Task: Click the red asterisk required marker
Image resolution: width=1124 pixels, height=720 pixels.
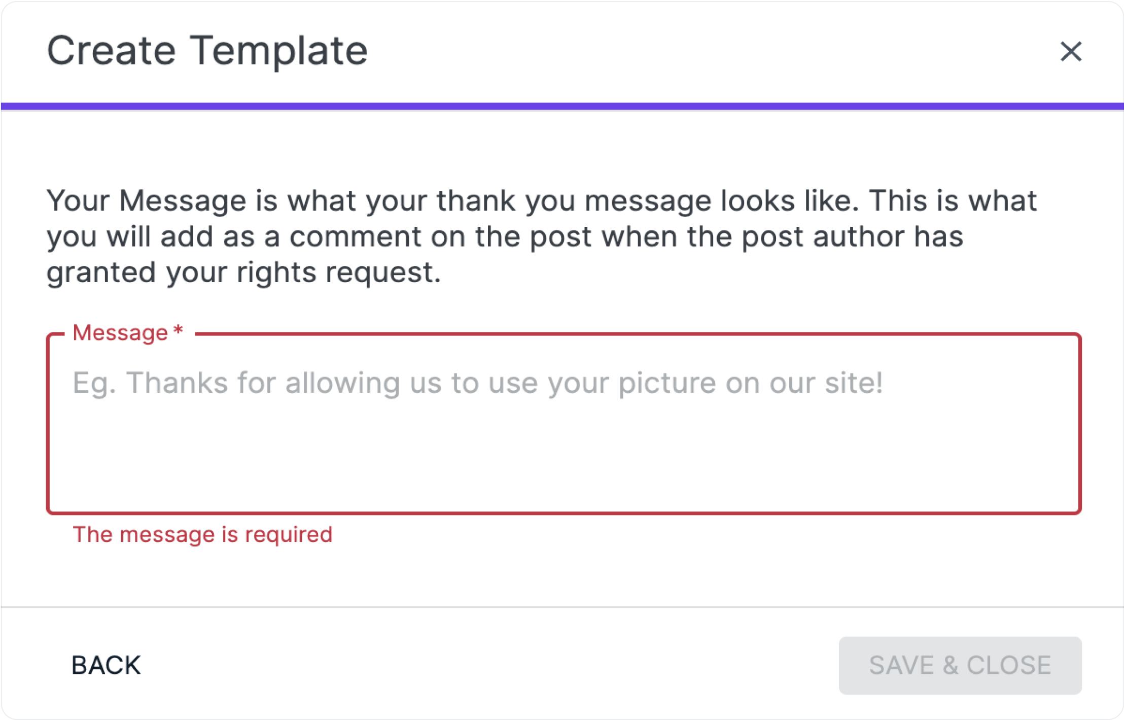Action: [x=178, y=331]
